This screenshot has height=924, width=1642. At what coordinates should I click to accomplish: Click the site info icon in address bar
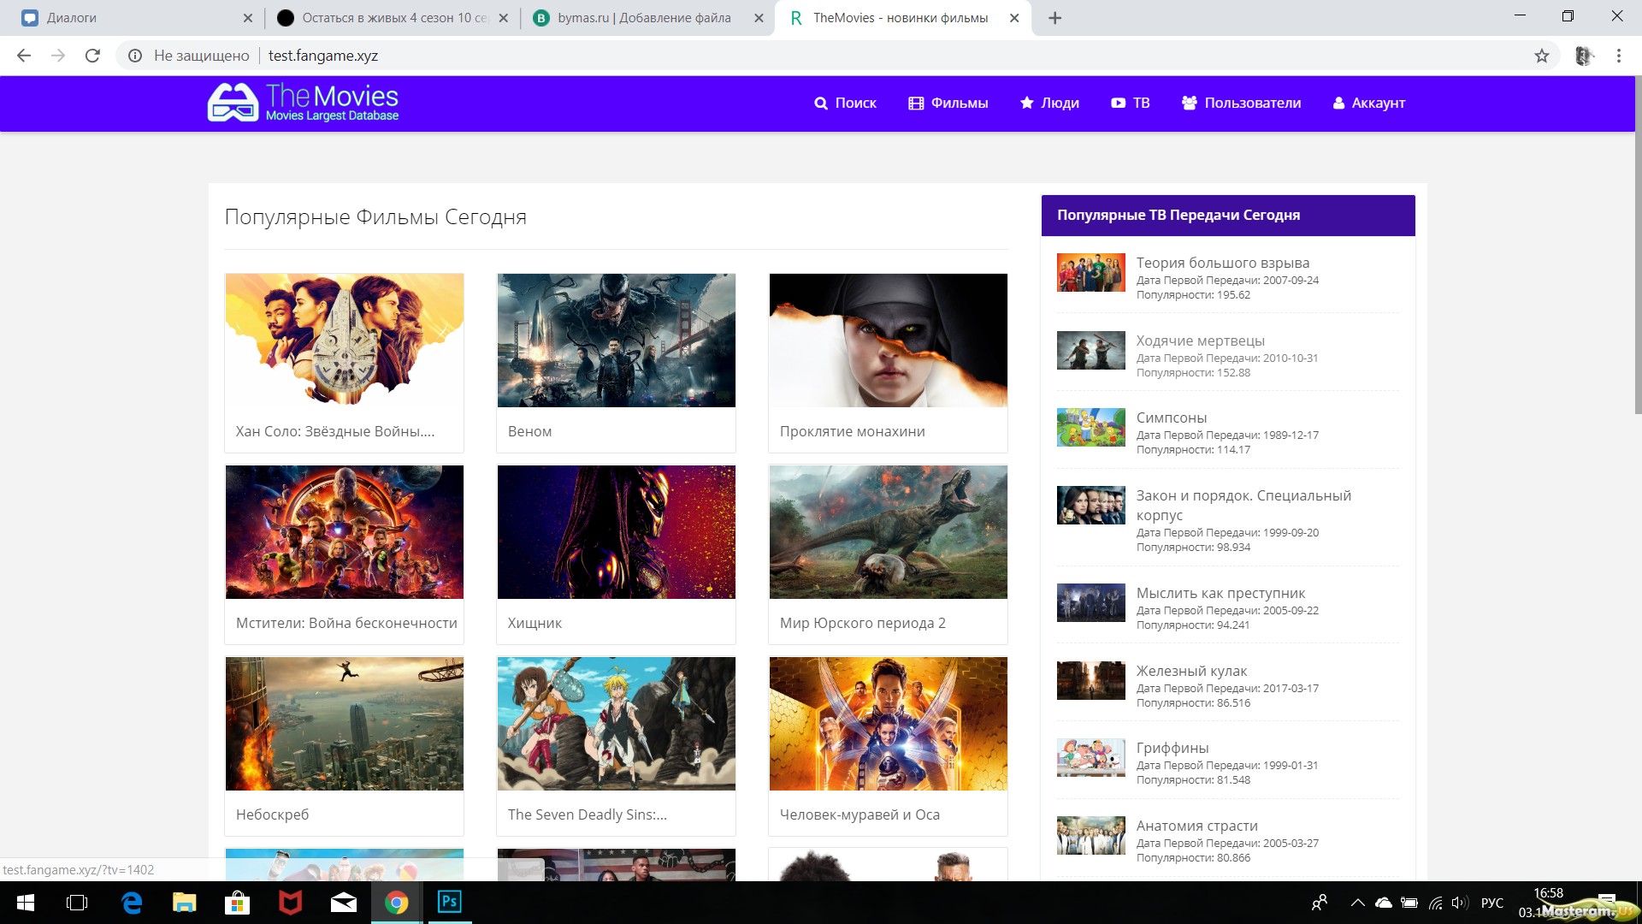135,56
